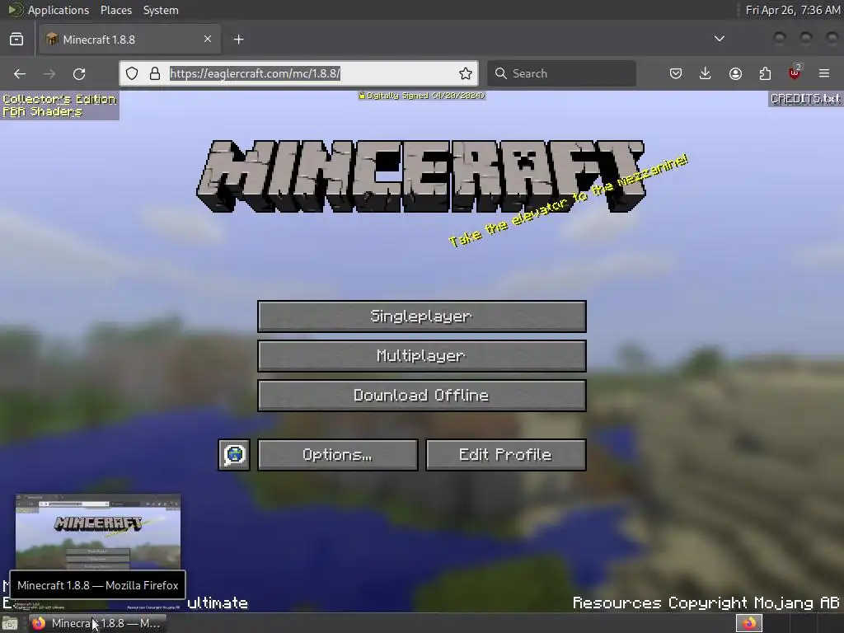Focus the browser Search box

click(561, 73)
